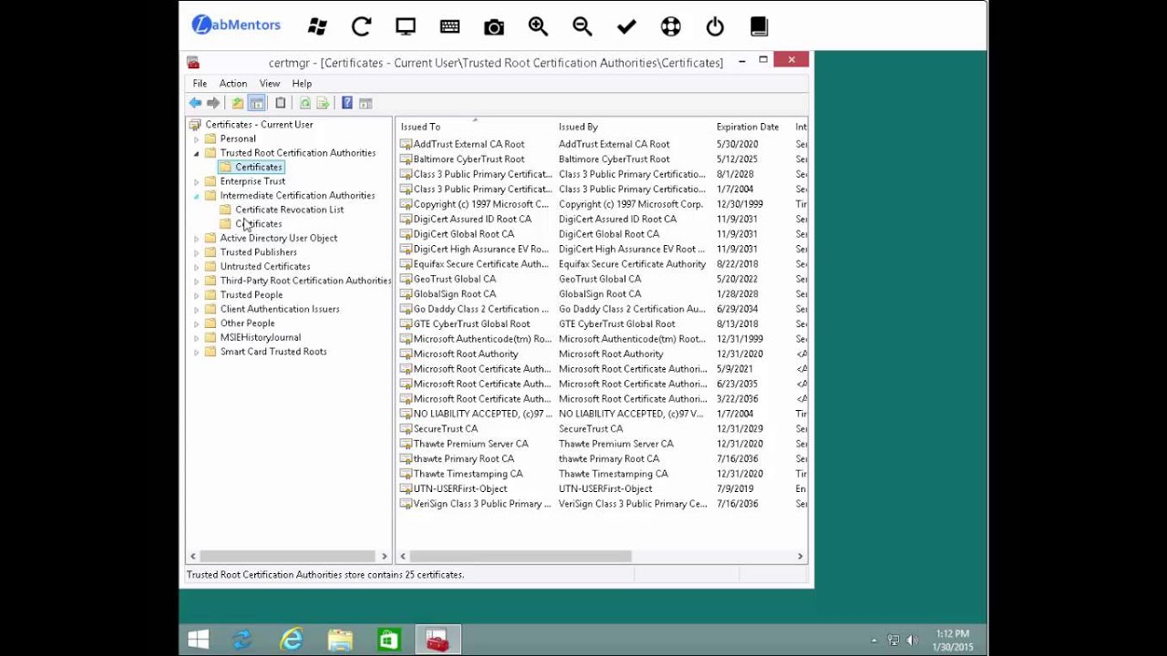Select the Trusted People folder

(x=251, y=295)
